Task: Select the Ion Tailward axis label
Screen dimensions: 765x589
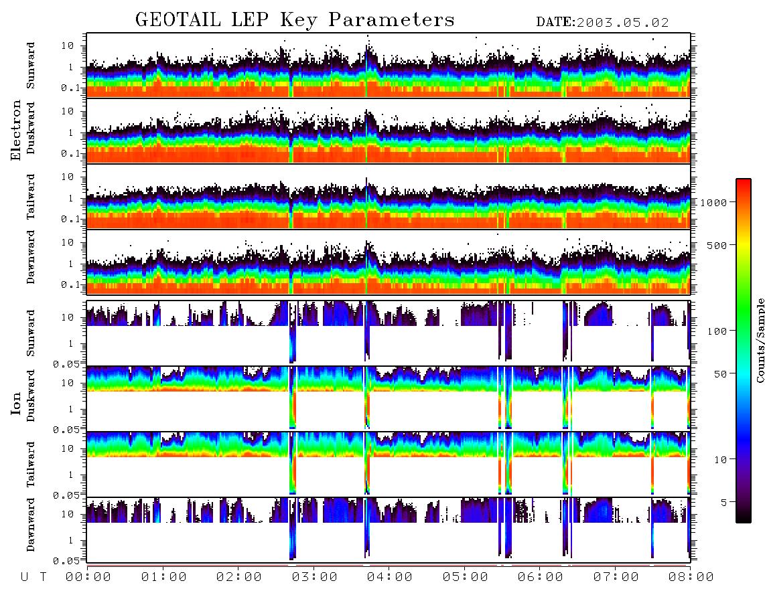Action: coord(31,465)
